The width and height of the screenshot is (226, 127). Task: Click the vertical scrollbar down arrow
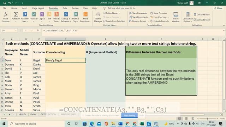[224, 111]
